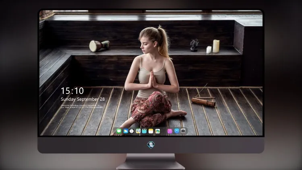Open the gray Camera app
Viewport: 302px width, 170px height.
(183, 131)
